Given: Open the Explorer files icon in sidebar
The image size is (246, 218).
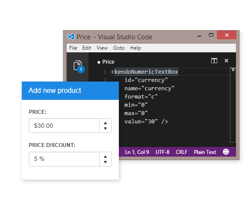Looking at the screenshot, I should coord(79,66).
